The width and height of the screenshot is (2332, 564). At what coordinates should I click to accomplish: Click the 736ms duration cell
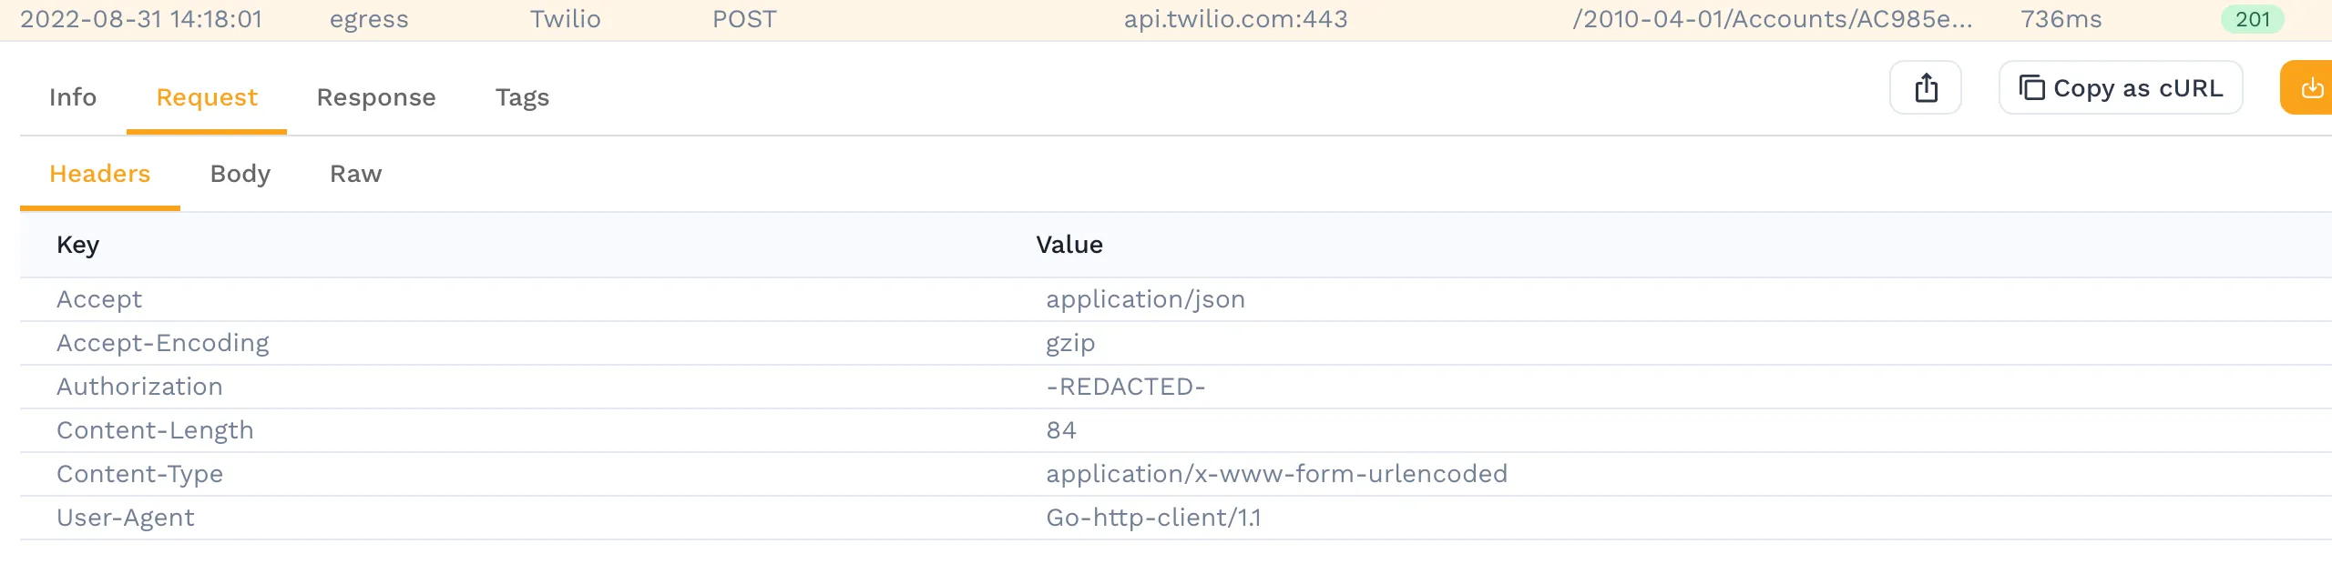coord(2061,19)
